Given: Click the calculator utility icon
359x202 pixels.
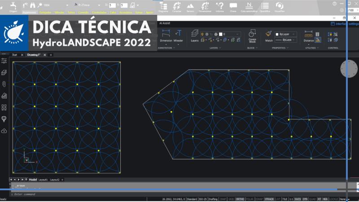Looking at the screenshot, I should click(x=317, y=35).
